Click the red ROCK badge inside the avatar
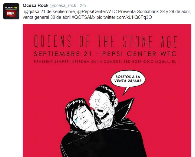The image size is (195, 157). (x=12, y=13)
